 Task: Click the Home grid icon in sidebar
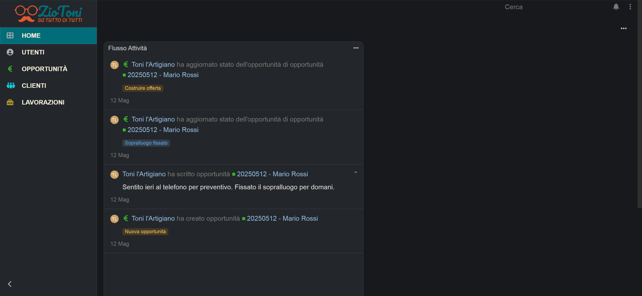[10, 35]
